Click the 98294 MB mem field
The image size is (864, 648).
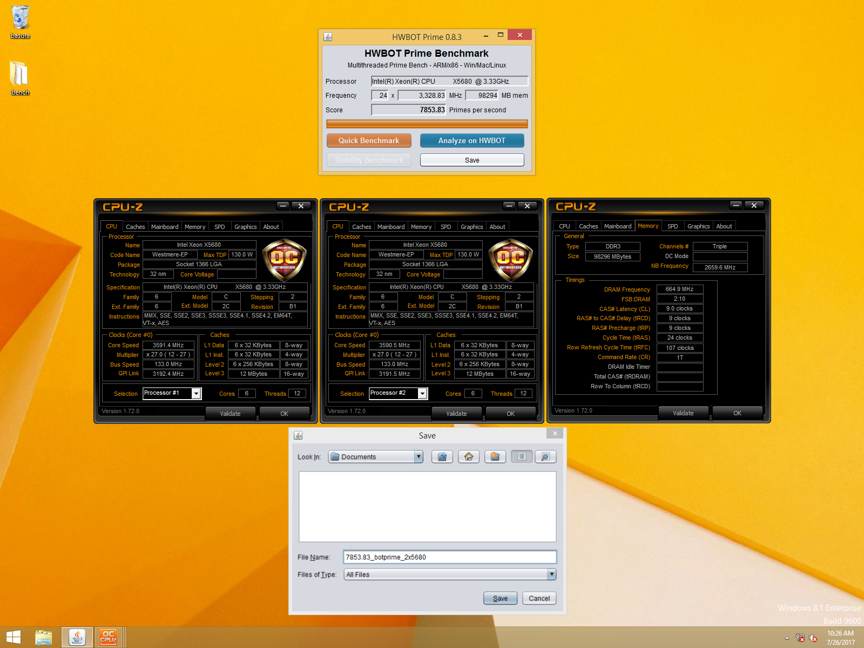tap(482, 95)
